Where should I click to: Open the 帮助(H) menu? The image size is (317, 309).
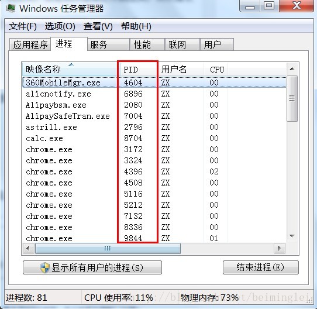pyautogui.click(x=136, y=26)
